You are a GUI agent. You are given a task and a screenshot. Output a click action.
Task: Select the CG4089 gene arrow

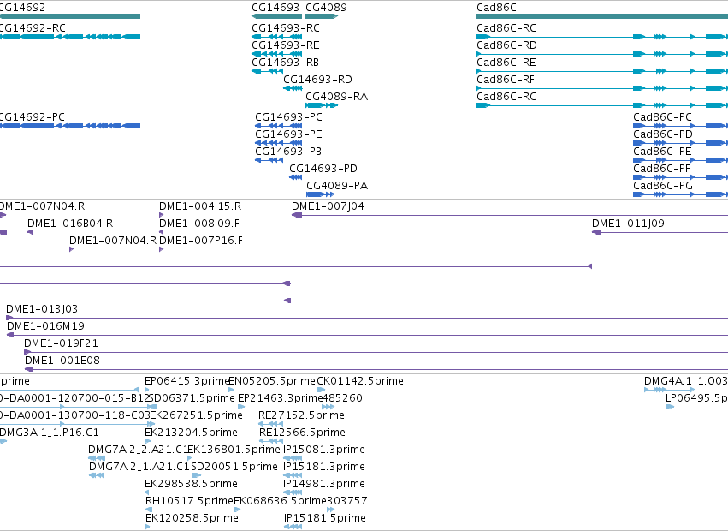(322, 16)
